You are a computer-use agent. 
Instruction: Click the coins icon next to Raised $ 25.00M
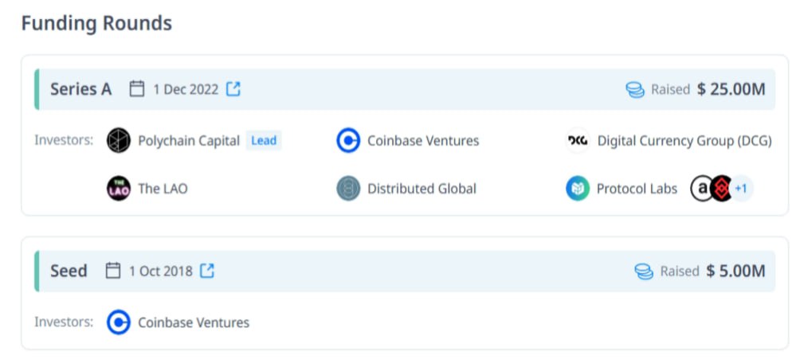coord(635,90)
